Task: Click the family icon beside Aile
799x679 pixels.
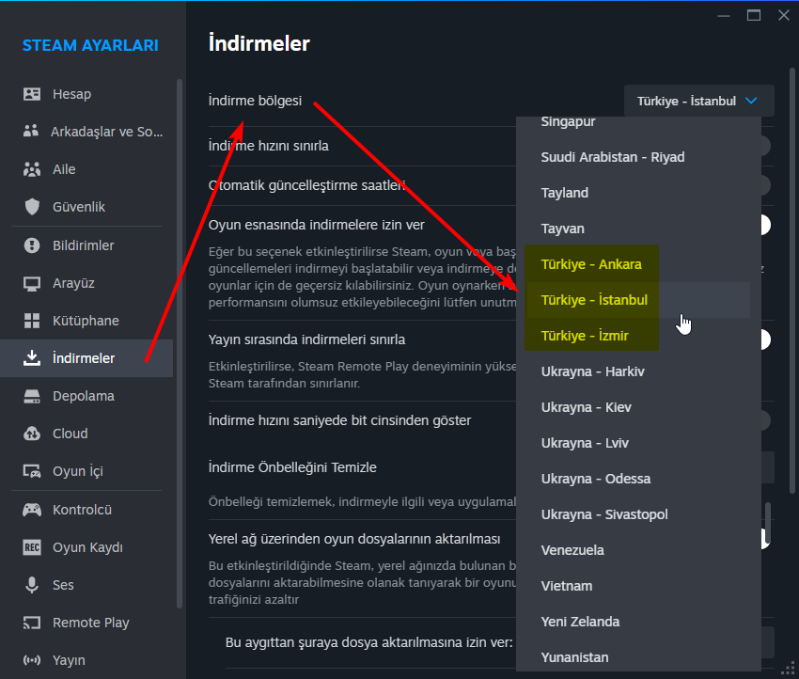Action: click(32, 169)
